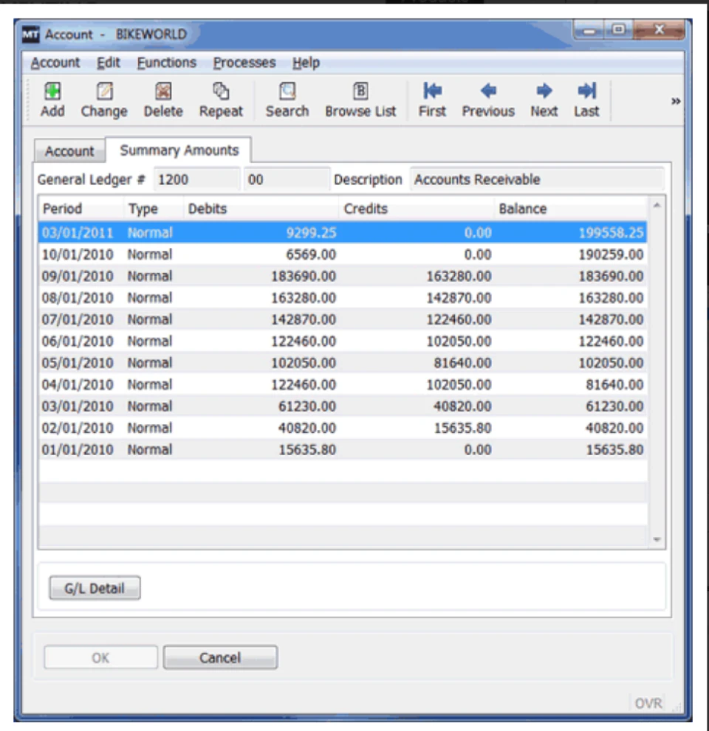The width and height of the screenshot is (709, 731).
Task: Switch to the Account tab
Action: [x=69, y=151]
